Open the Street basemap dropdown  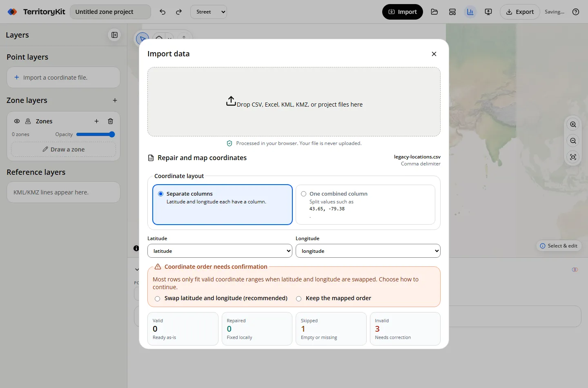coord(209,12)
